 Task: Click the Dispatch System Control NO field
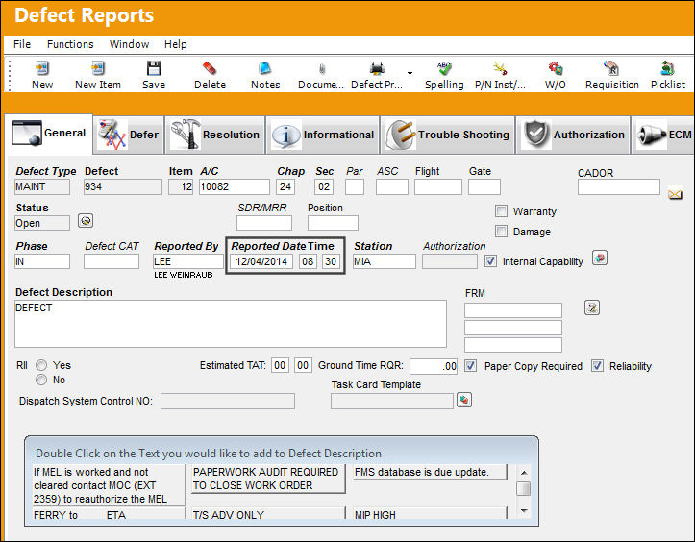point(228,401)
